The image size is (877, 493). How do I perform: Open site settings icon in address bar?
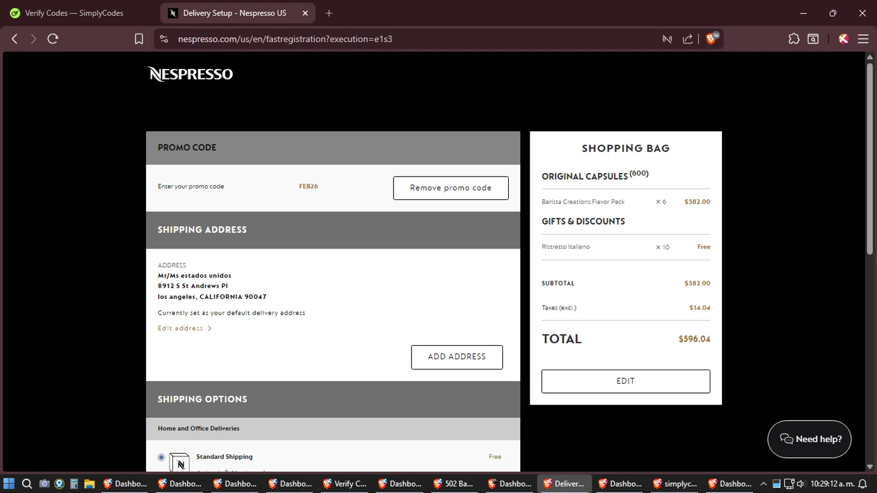coord(164,39)
